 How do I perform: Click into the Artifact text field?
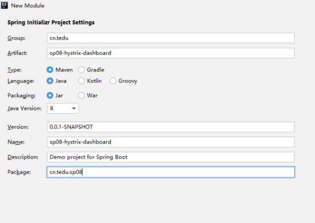(171, 53)
